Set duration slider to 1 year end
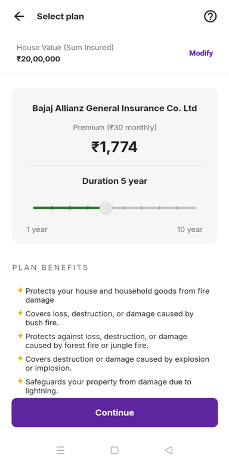The width and height of the screenshot is (229, 465). (x=35, y=208)
